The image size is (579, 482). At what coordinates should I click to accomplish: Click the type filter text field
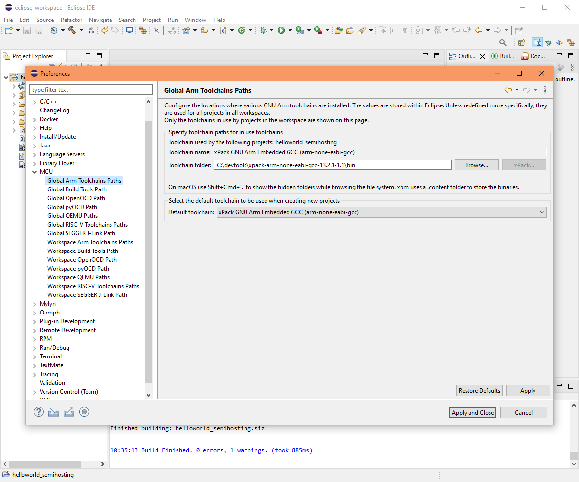[90, 89]
